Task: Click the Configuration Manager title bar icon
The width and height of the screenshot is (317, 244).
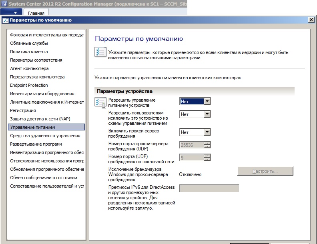Action: 4,4
